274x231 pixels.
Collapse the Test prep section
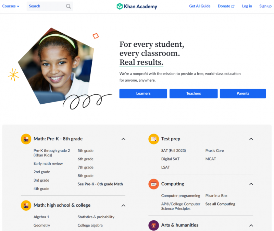[x=251, y=139]
